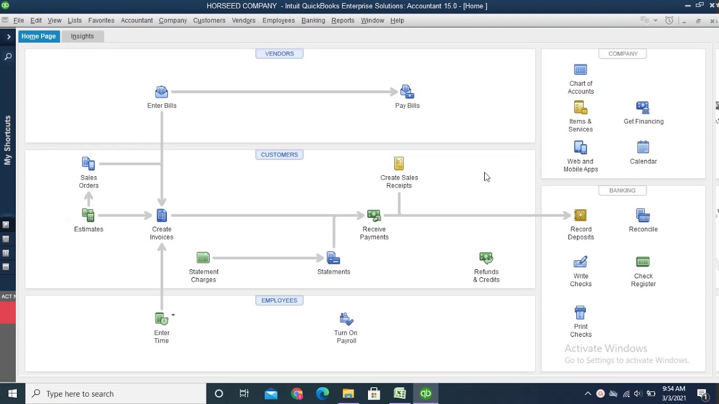
Task: Expand the dropdown arrow beside chat bubbles icon
Action: point(656,21)
